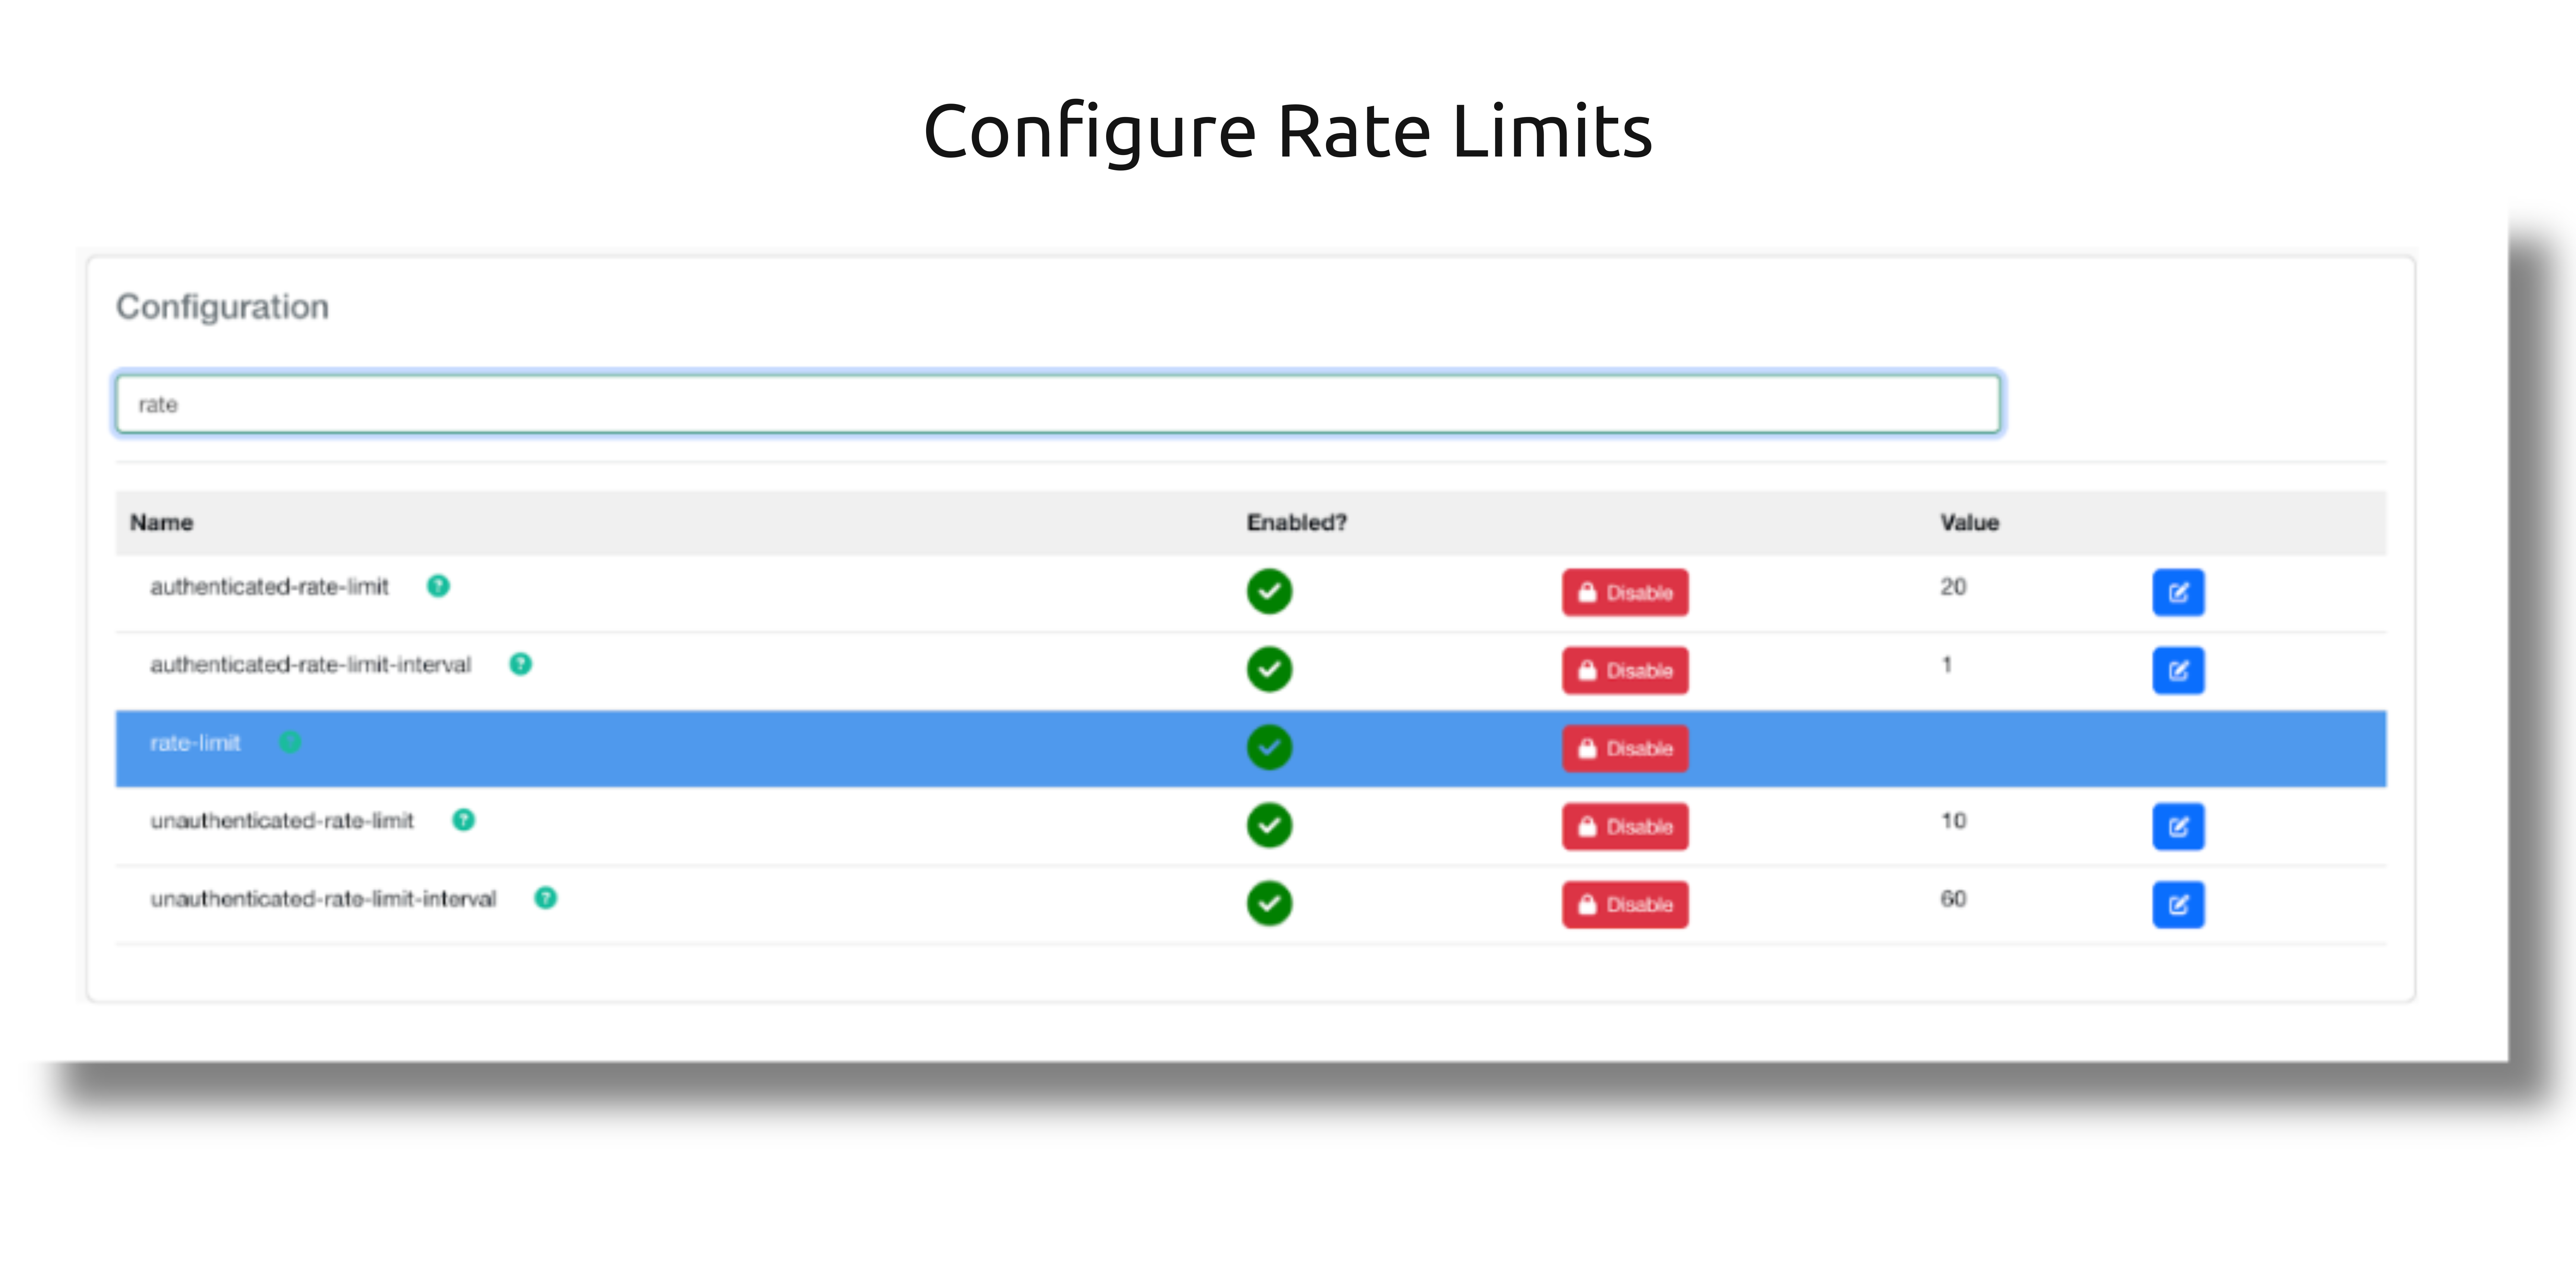This screenshot has height=1288, width=2576.
Task: Select the highlighted rate-limit table row
Action: coord(760,749)
